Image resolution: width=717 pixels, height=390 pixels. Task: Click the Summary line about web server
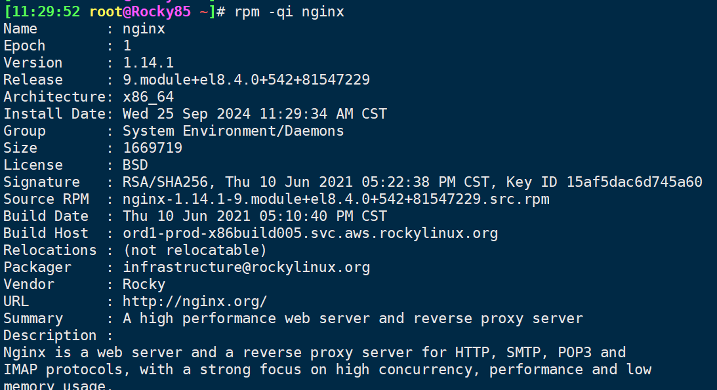[x=353, y=319]
